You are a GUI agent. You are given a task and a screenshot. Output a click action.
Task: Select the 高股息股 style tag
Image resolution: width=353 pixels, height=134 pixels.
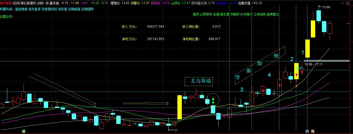point(21,9)
